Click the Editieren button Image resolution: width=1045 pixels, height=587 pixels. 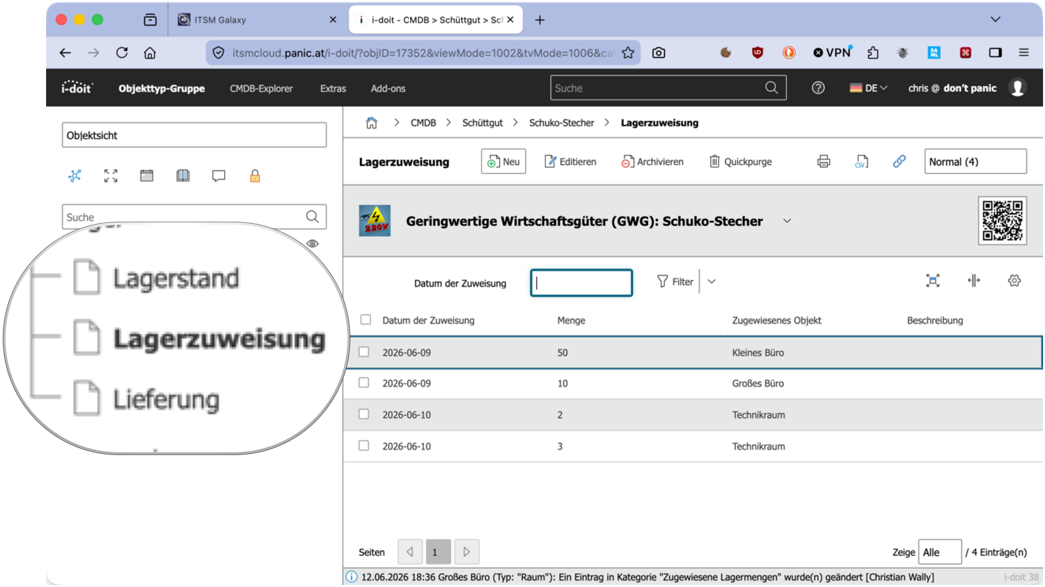pos(570,162)
